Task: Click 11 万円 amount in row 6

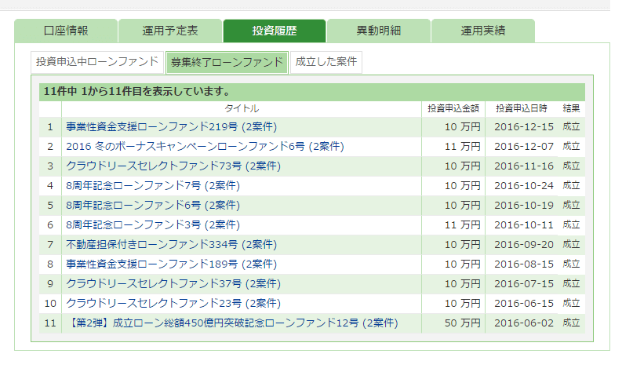Action: coord(462,225)
